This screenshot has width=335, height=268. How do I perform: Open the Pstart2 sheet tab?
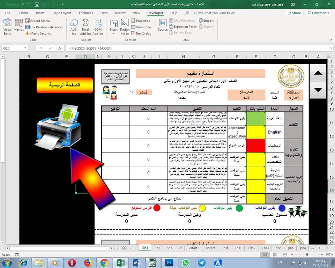click(194, 248)
